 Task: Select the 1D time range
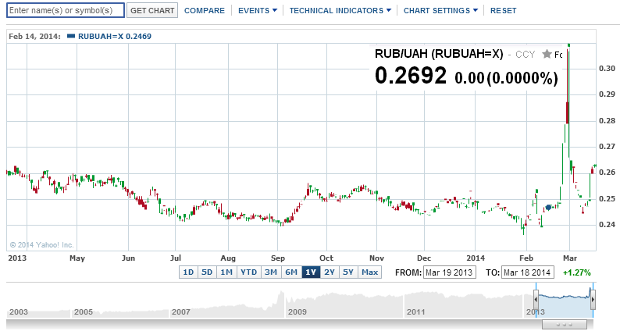[187, 272]
